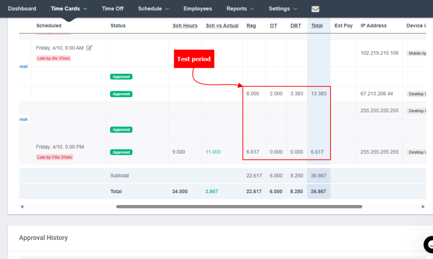Click the Approved badge beside 13.383 total
433x259 pixels.
[x=121, y=94]
